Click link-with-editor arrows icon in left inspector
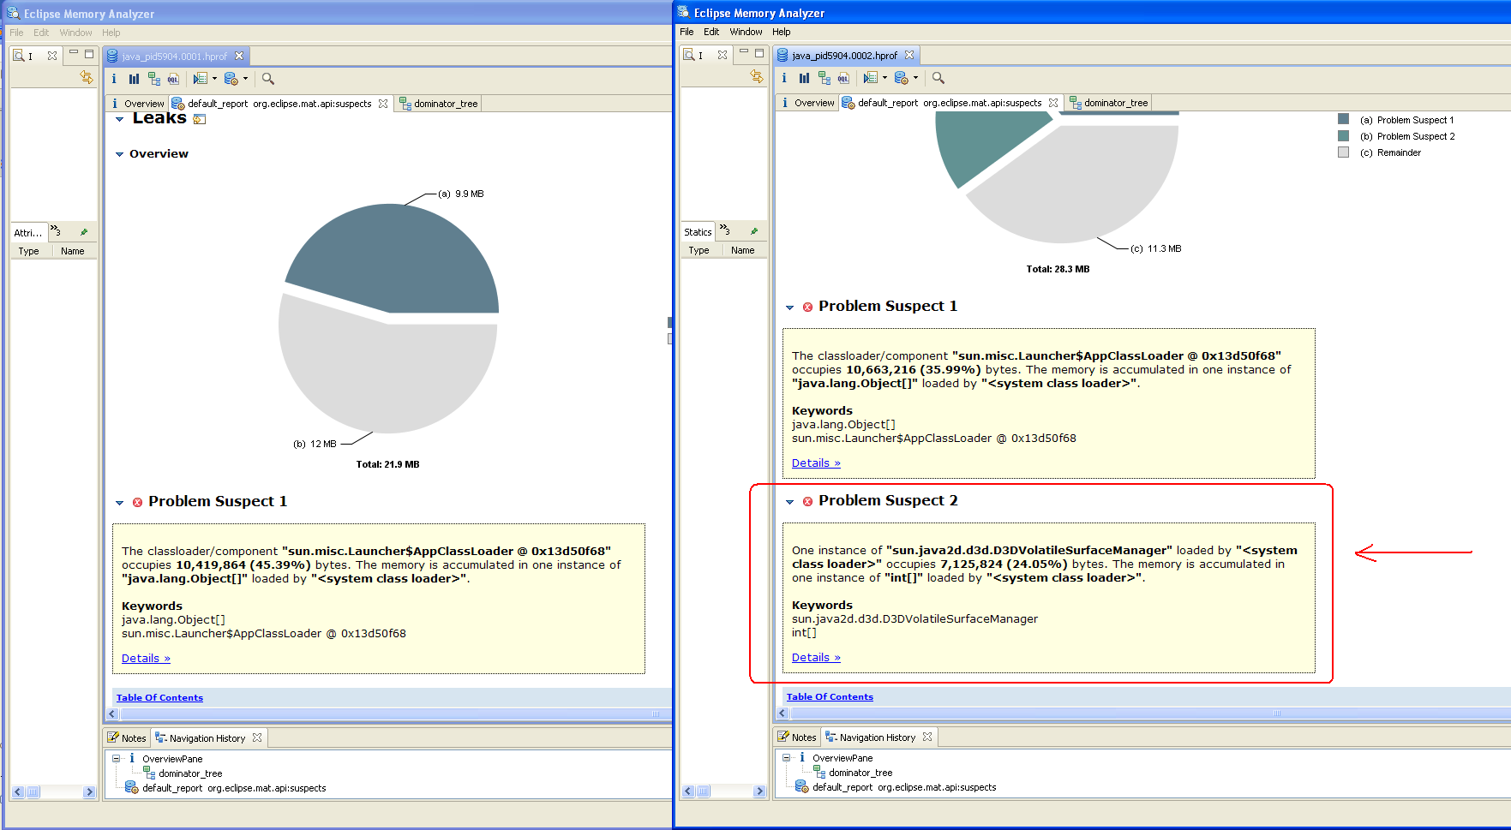Image resolution: width=1511 pixels, height=830 pixels. [87, 77]
